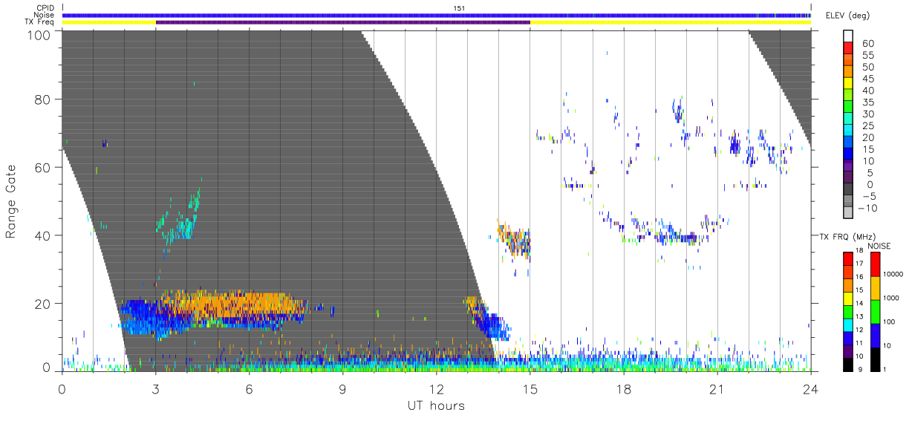Click the '24' tick on UT hours axis
Screen dimensions: 912x421
[811, 388]
